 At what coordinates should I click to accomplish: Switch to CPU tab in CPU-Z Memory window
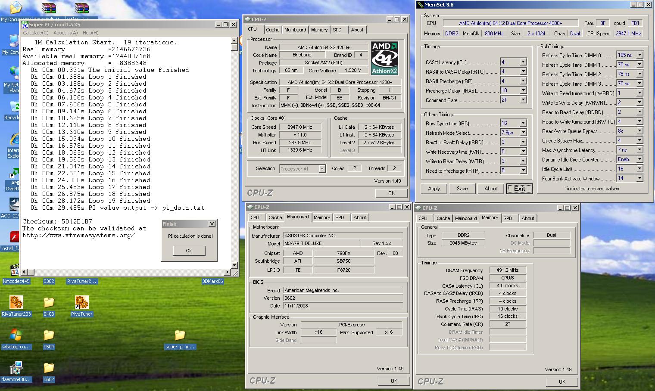click(423, 218)
